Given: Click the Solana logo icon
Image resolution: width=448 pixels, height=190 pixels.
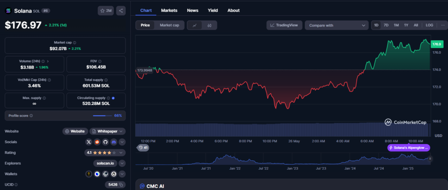Looking at the screenshot, I should click(x=8, y=11).
